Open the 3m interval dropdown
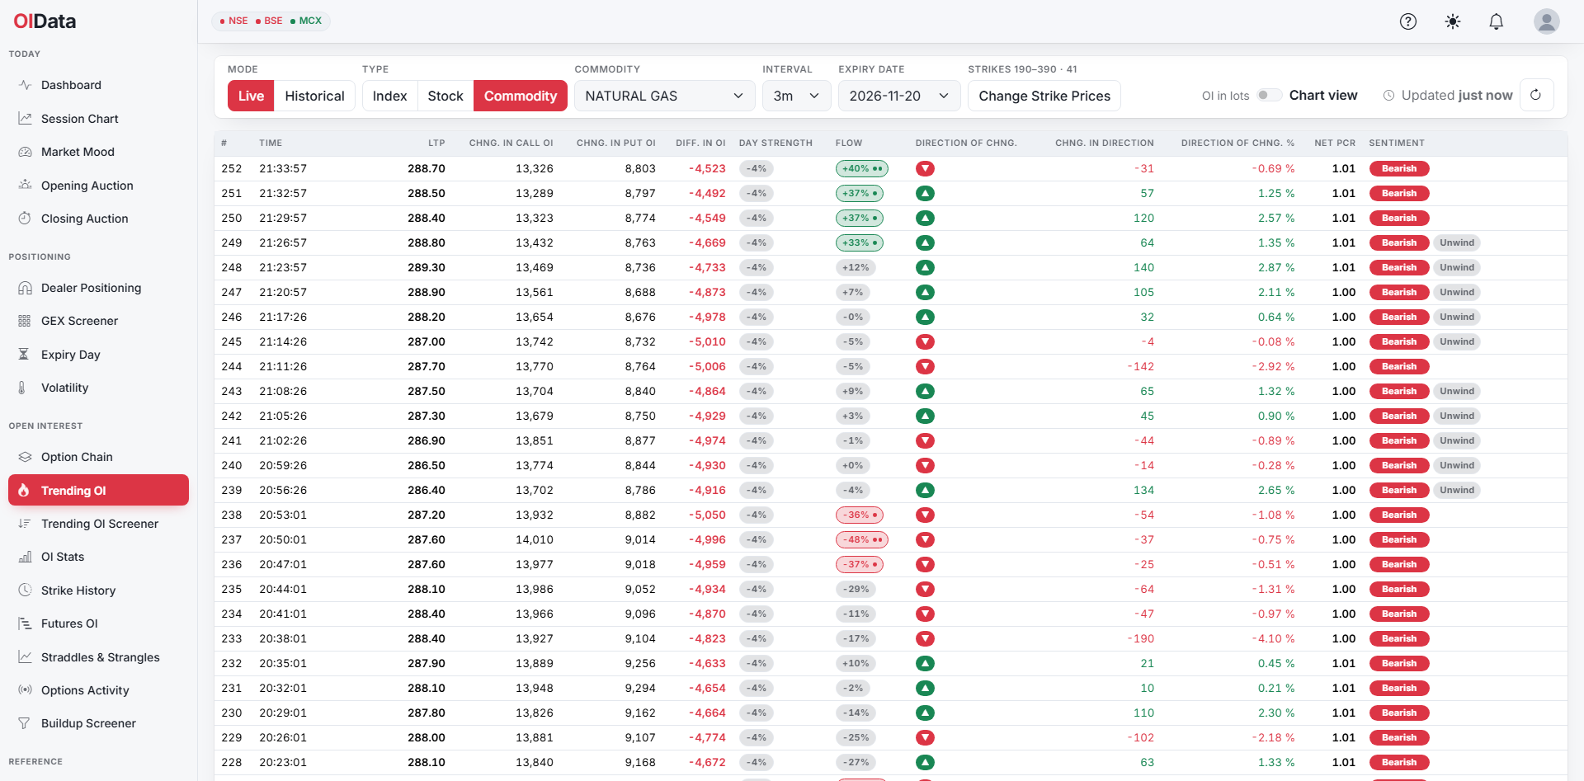This screenshot has height=781, width=1584. [x=796, y=96]
